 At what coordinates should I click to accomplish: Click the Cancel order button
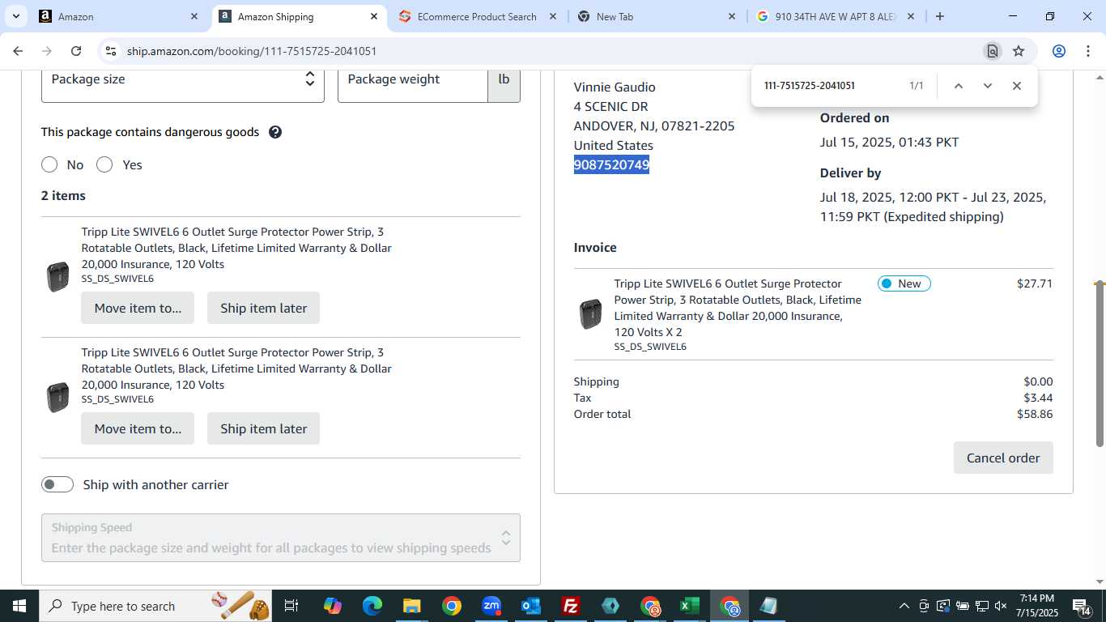pos(1003,458)
